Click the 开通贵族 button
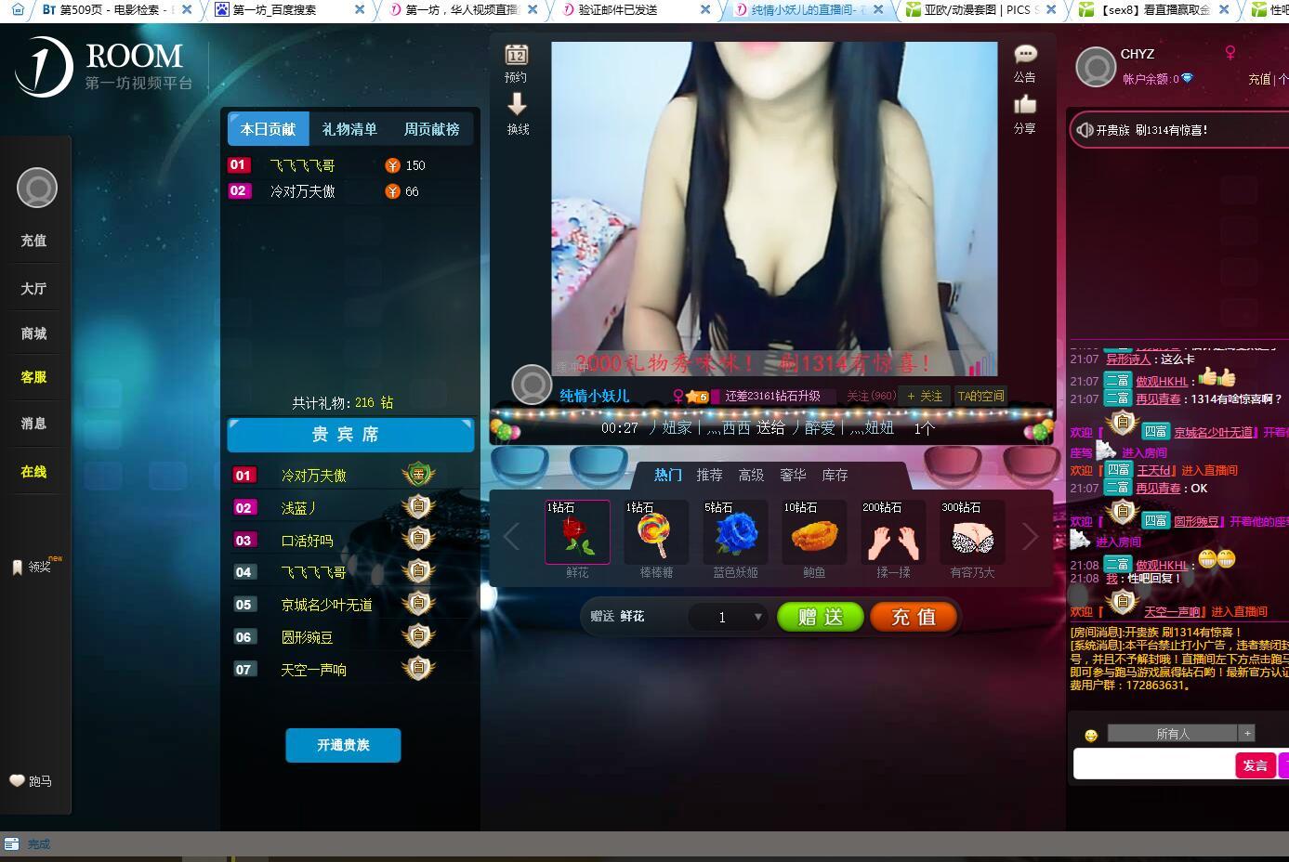 point(343,745)
